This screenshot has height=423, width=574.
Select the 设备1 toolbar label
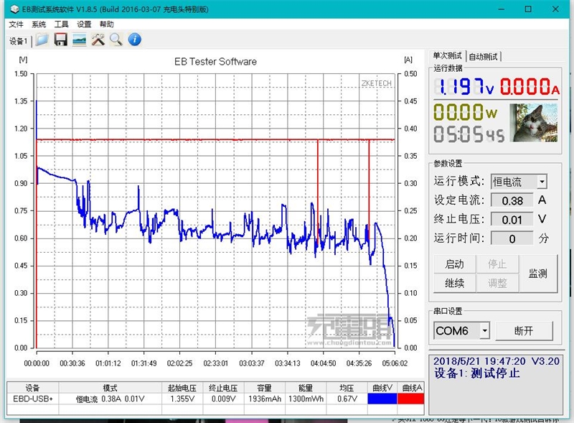19,41
